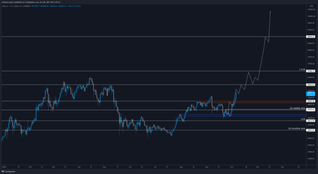
Task: Click 'Oct' on the time axis
Action: pos(232,167)
